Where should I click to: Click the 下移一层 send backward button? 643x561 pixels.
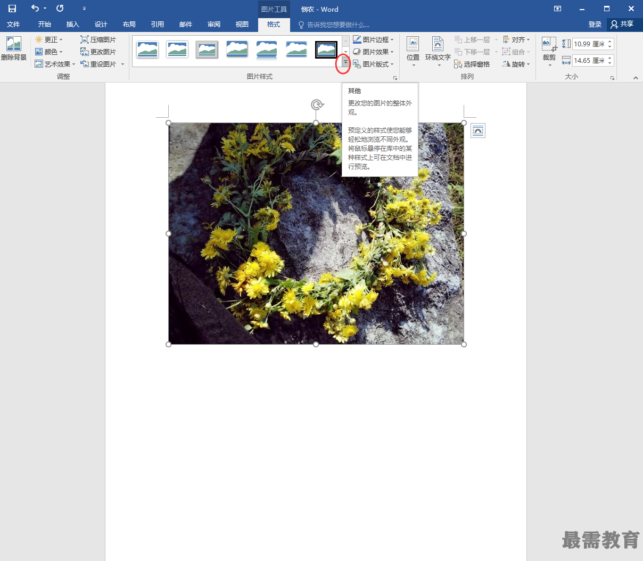tap(473, 52)
